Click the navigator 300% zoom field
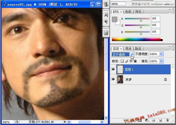Image resolution: width=176 pixels, height=125 pixels. coord(118,4)
